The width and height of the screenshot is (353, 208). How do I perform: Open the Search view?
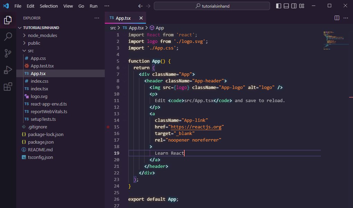pyautogui.click(x=8, y=37)
